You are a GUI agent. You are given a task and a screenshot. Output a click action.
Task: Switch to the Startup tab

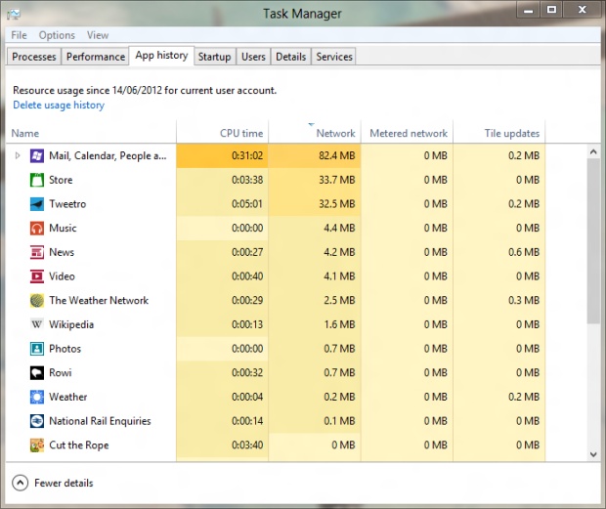pyautogui.click(x=214, y=57)
